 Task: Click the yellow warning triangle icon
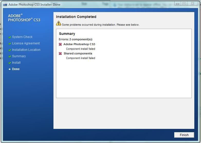point(59,23)
